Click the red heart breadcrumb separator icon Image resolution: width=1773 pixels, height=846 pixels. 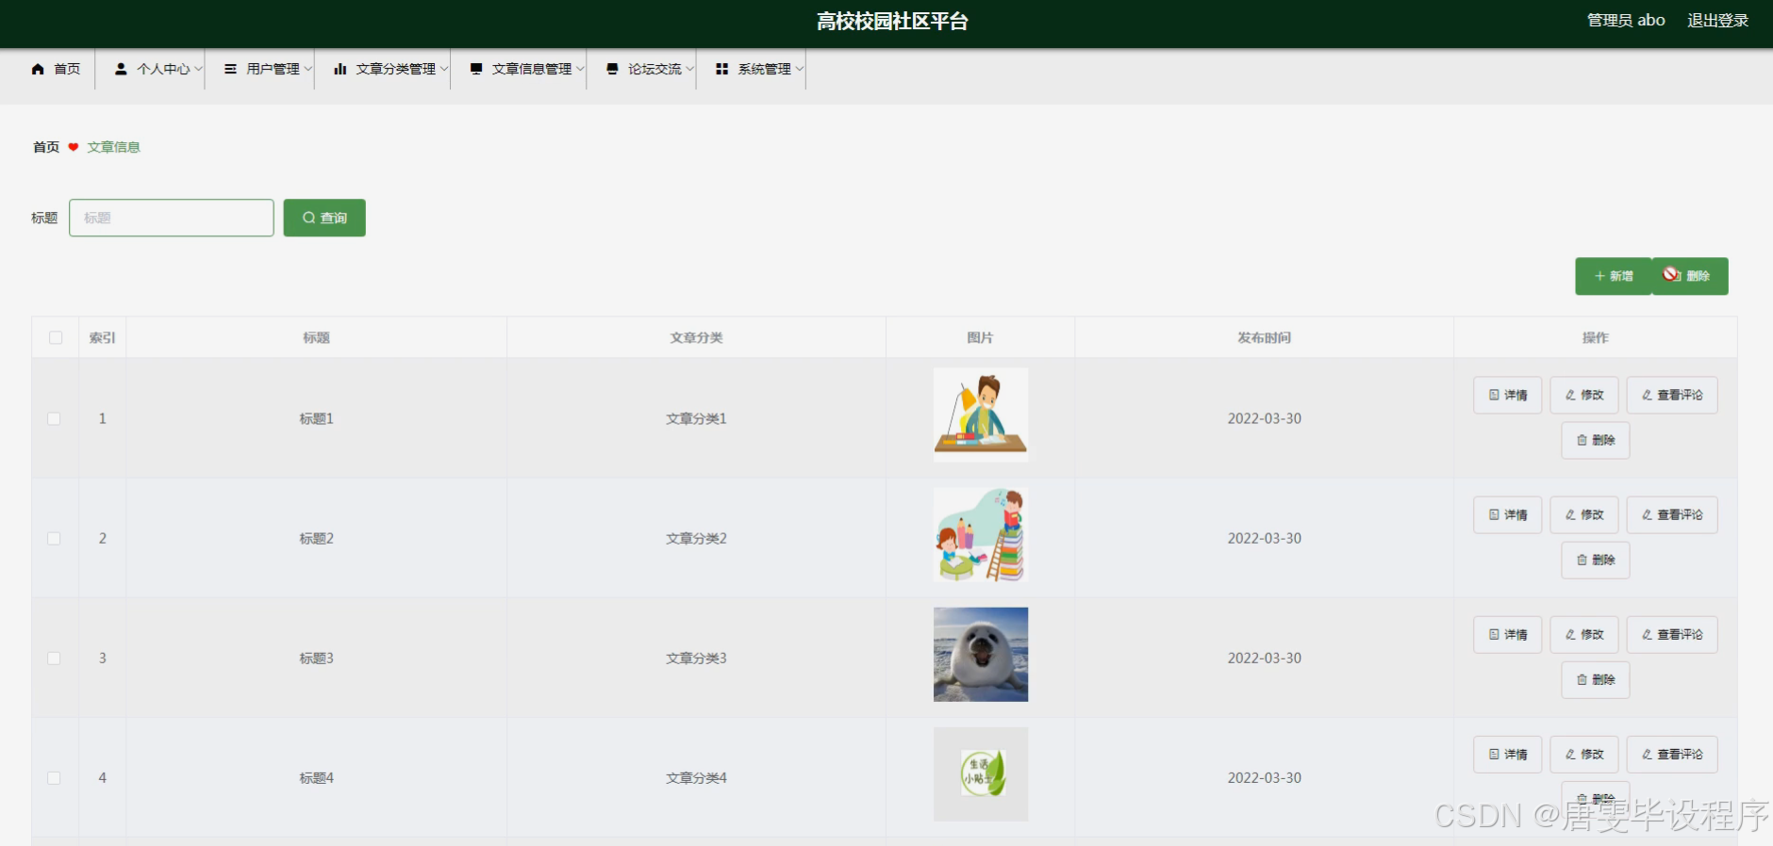click(x=74, y=147)
